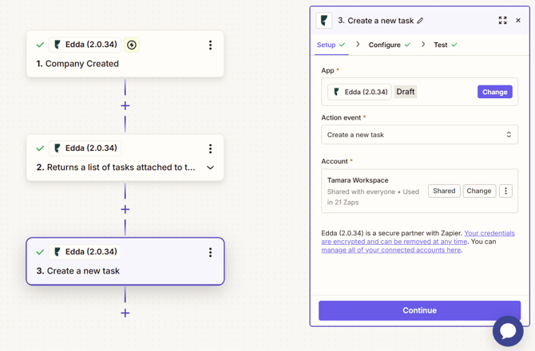Click the trigger bolt icon on step 1

point(132,45)
